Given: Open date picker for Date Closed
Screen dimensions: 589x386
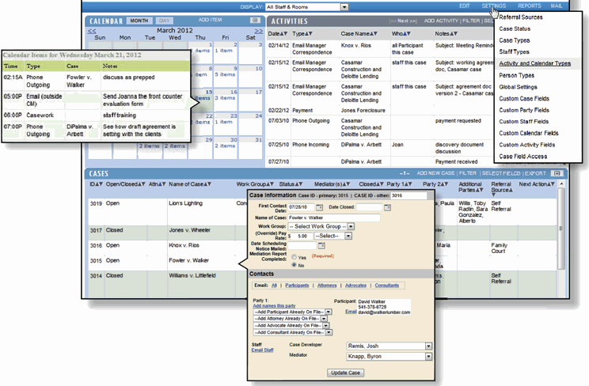Looking at the screenshot, I should click(387, 207).
